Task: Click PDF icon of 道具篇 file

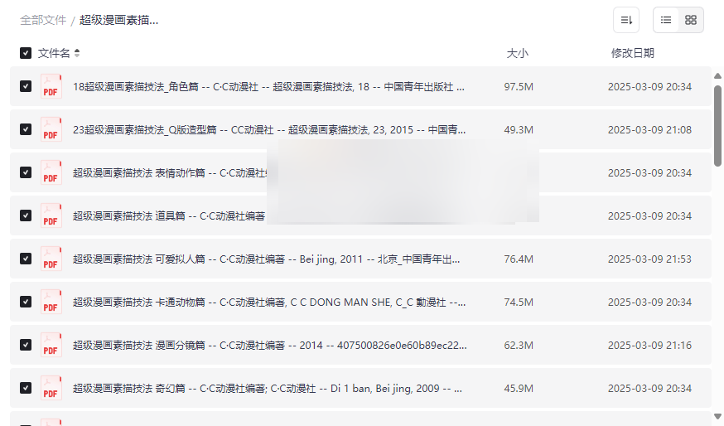Action: [51, 215]
